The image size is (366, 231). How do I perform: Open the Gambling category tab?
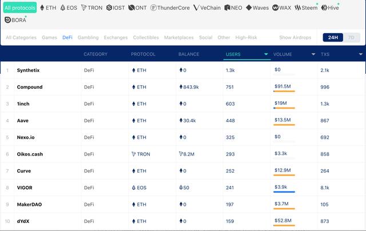[88, 38]
